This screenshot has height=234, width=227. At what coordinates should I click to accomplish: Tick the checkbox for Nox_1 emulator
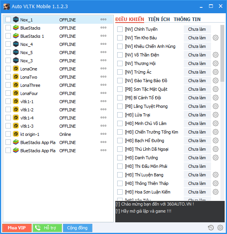tap(8, 19)
